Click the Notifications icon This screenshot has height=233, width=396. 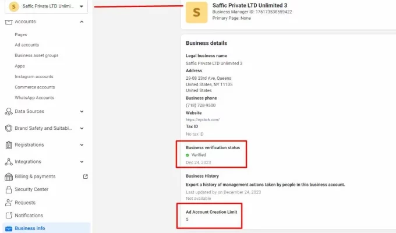(x=9, y=216)
